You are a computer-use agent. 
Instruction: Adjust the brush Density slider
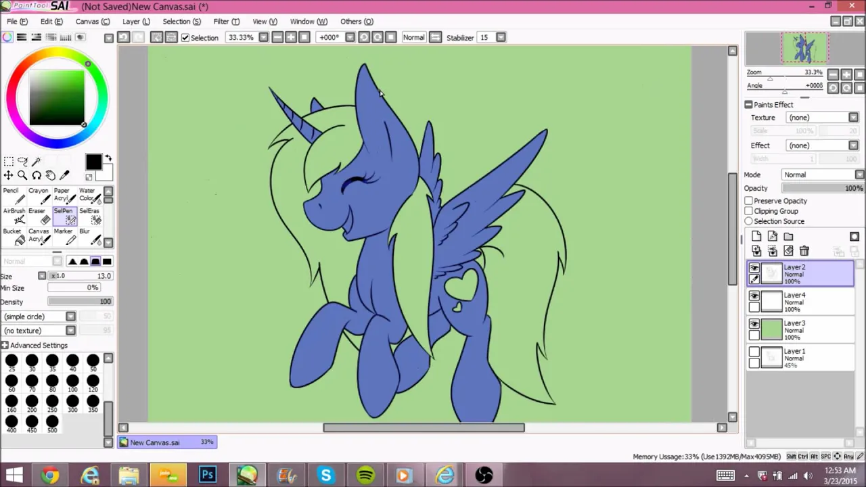[80, 302]
